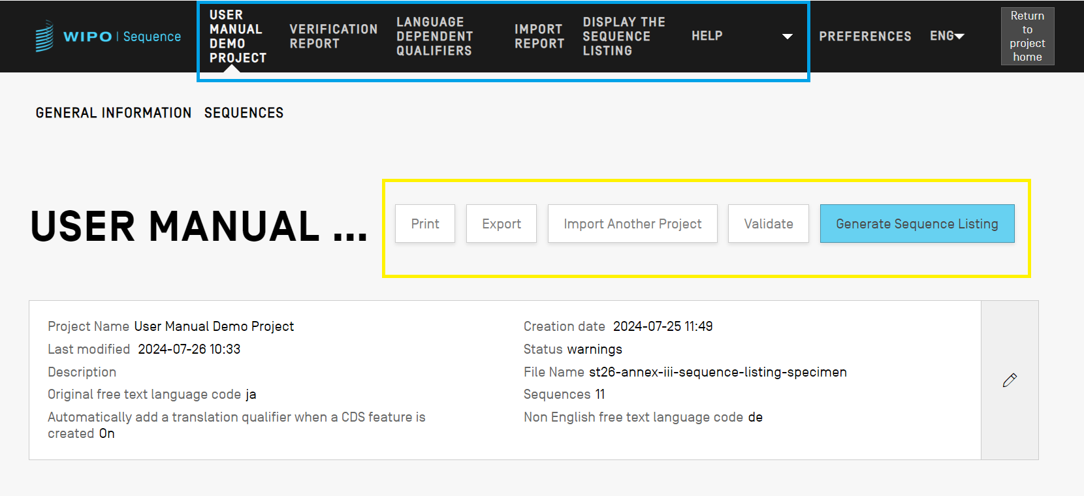This screenshot has width=1084, height=496.
Task: Click Import Another Project button
Action: [632, 224]
